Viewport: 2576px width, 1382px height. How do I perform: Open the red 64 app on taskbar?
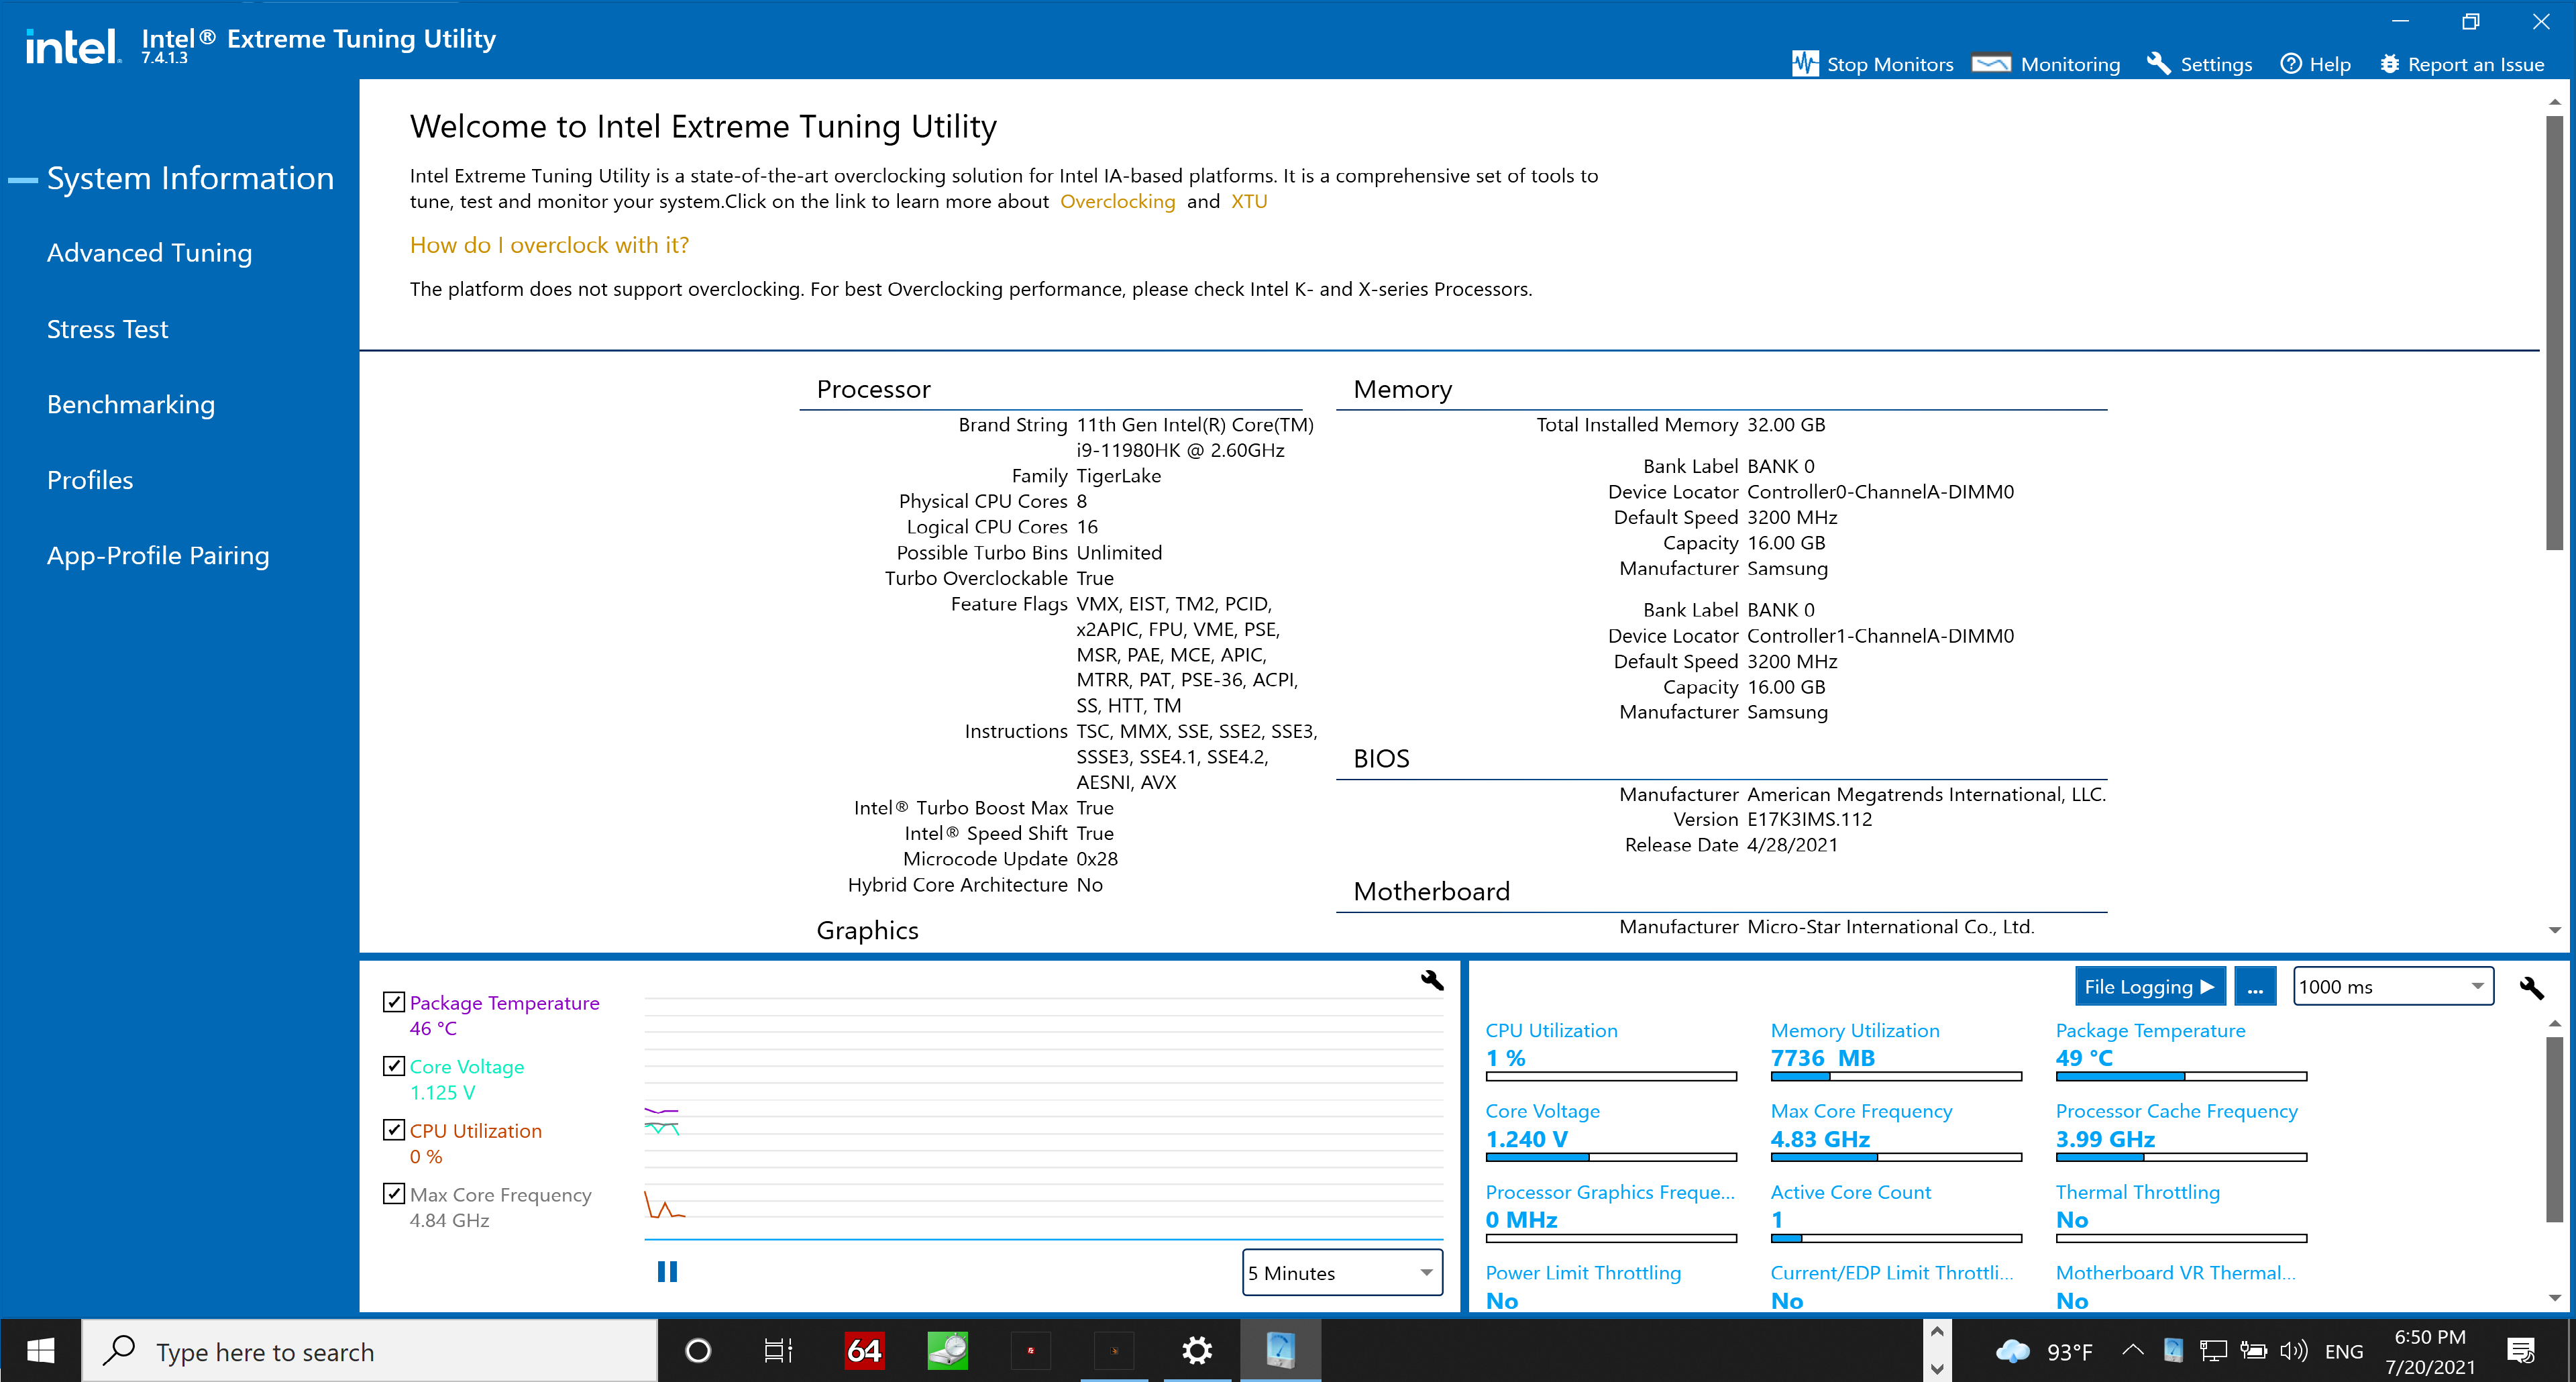pos(864,1351)
